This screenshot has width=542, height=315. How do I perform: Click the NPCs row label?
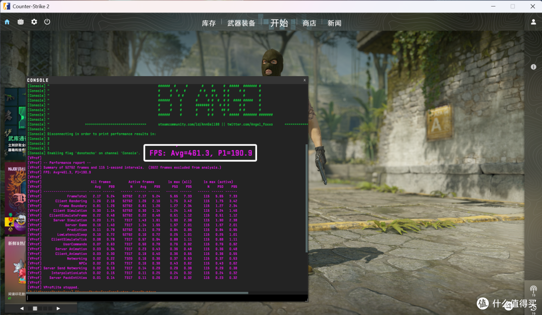(x=83, y=263)
